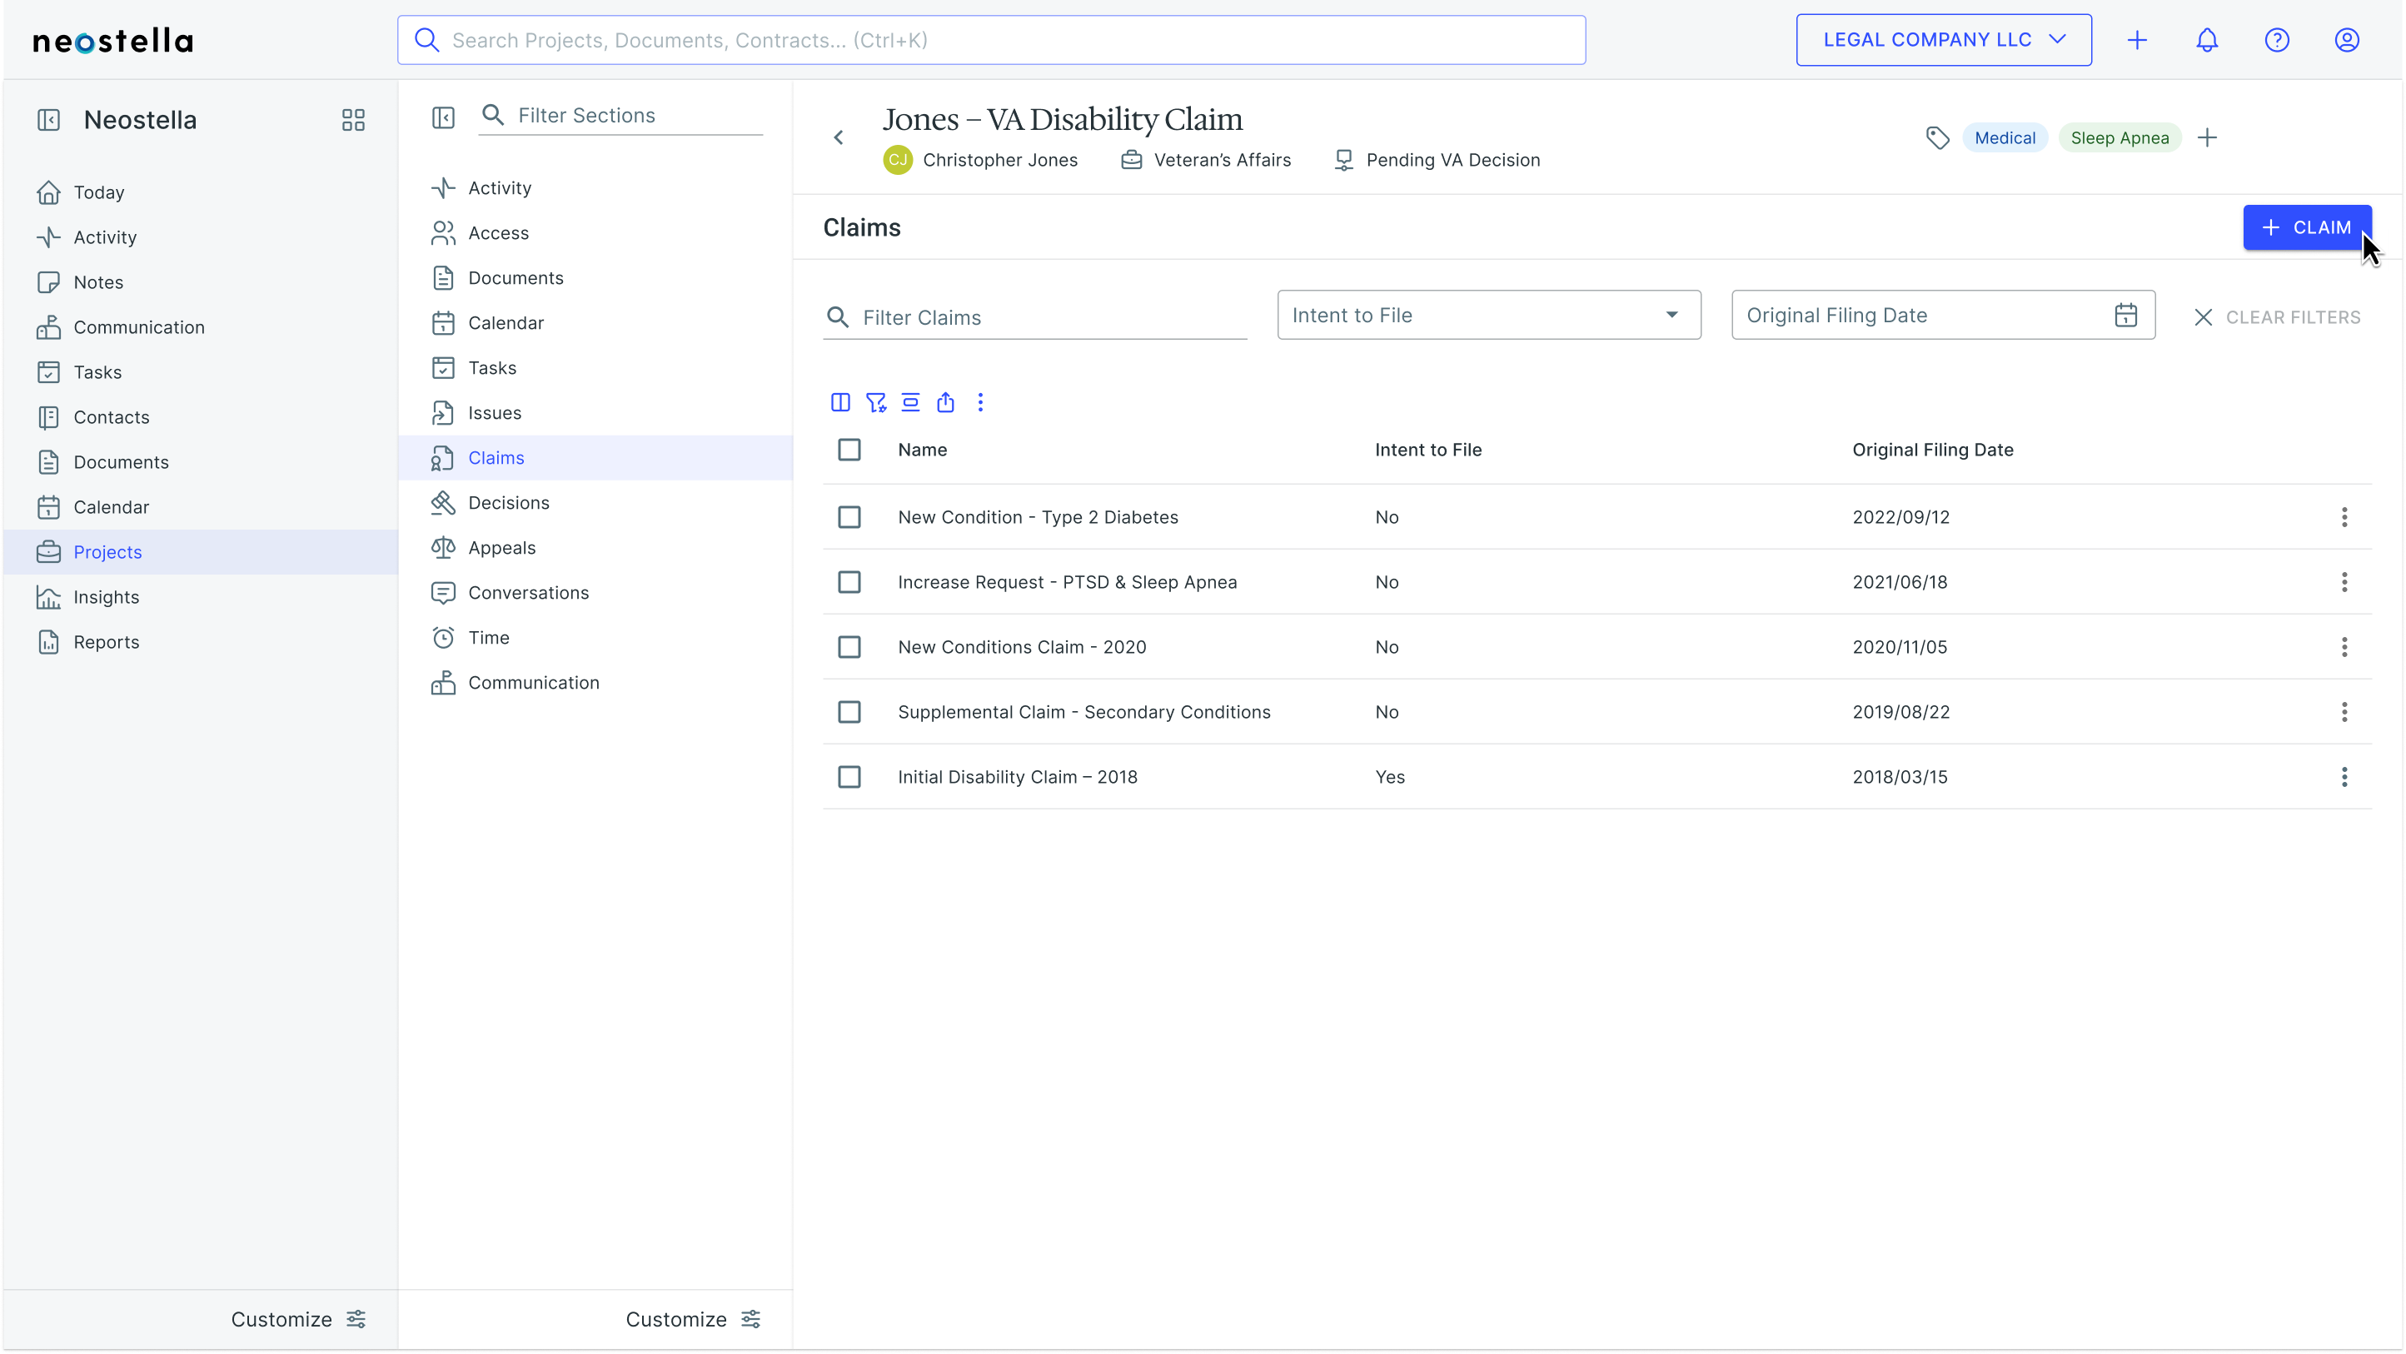Collapse the Neostella main sidebar
The height and width of the screenshot is (1354, 2406).
coord(48,120)
